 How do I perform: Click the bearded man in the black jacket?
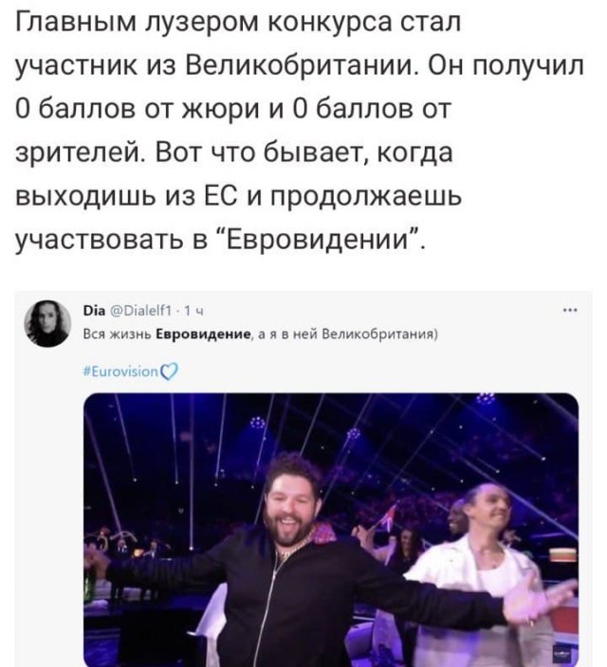[x=294, y=566]
